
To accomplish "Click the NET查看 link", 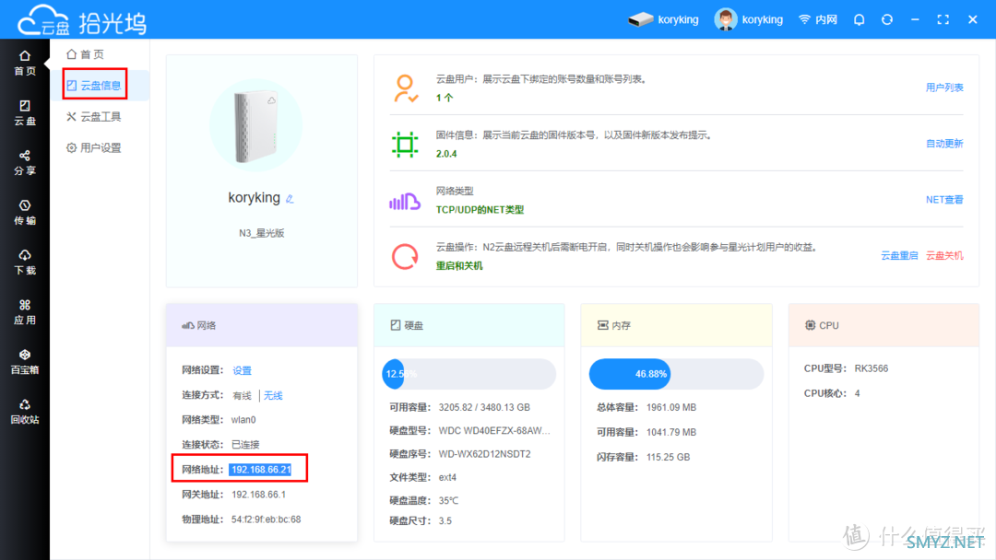I will point(944,200).
